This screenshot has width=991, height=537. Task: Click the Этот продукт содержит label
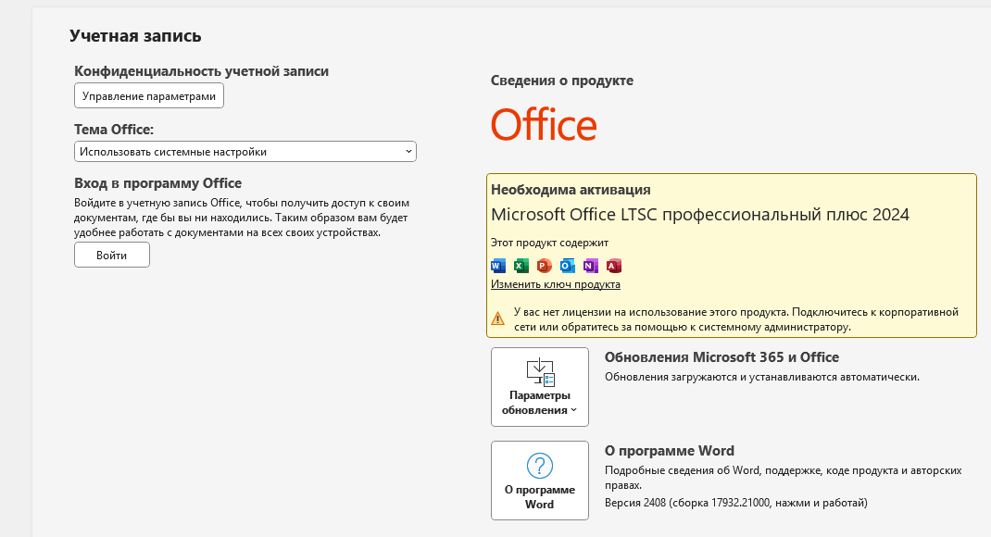550,243
